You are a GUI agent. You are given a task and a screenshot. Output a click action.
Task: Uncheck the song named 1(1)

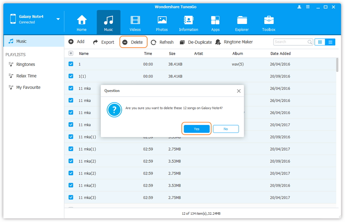click(71, 76)
